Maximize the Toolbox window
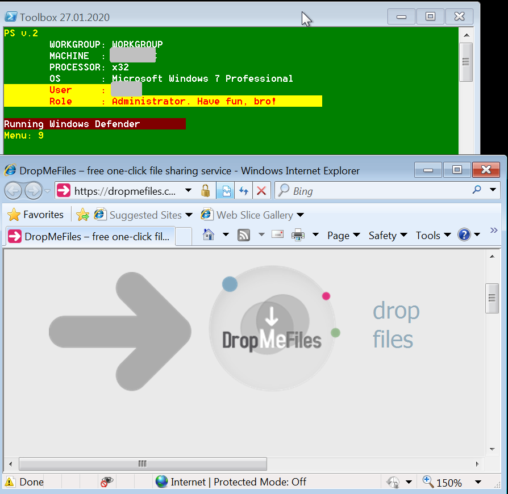The width and height of the screenshot is (508, 494). click(x=430, y=16)
